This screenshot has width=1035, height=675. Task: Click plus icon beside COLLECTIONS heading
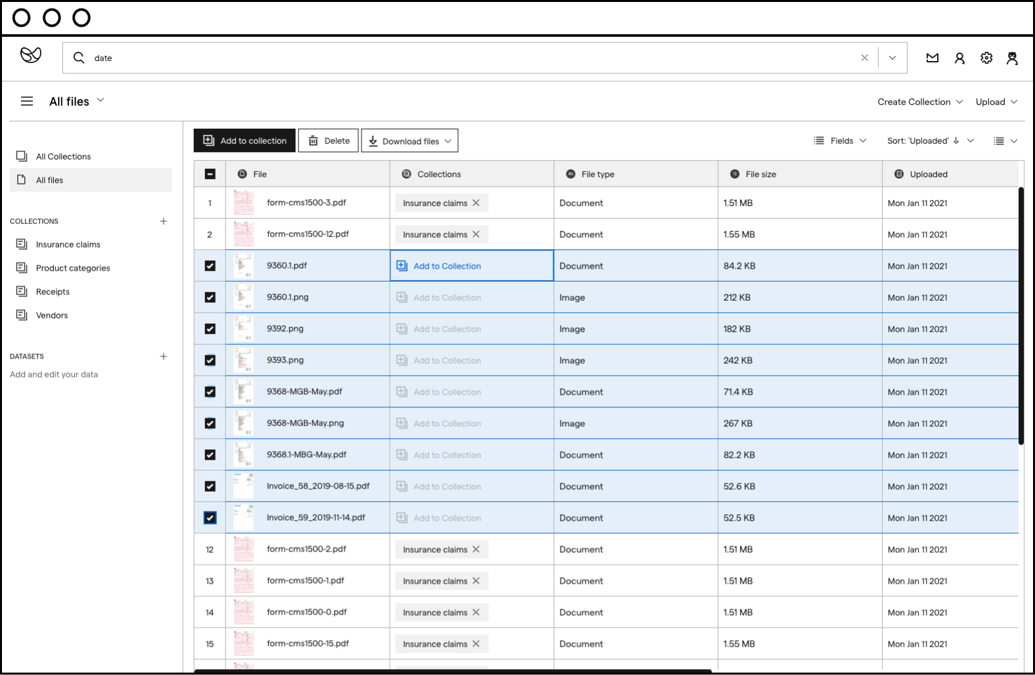point(164,221)
